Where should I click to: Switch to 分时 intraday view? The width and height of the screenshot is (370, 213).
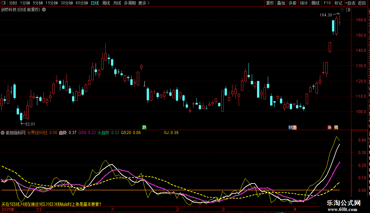point(13,3)
